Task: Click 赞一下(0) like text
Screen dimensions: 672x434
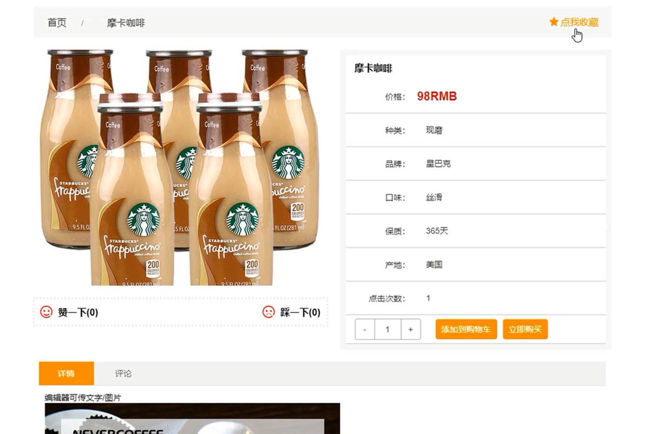Action: (x=78, y=312)
